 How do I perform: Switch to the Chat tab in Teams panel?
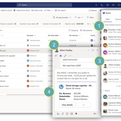coord(107,19)
